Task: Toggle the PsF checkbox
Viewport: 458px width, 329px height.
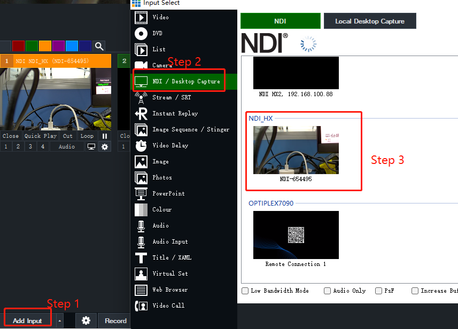Action: [379, 291]
